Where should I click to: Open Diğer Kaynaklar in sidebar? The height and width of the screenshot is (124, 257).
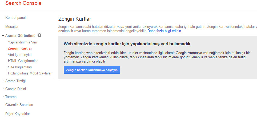click(x=18, y=114)
